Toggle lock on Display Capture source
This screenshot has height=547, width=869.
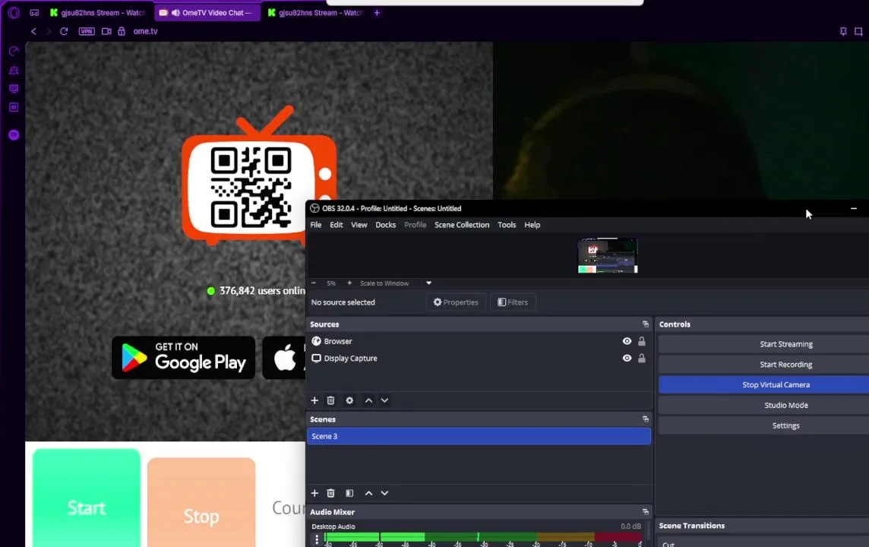[642, 358]
